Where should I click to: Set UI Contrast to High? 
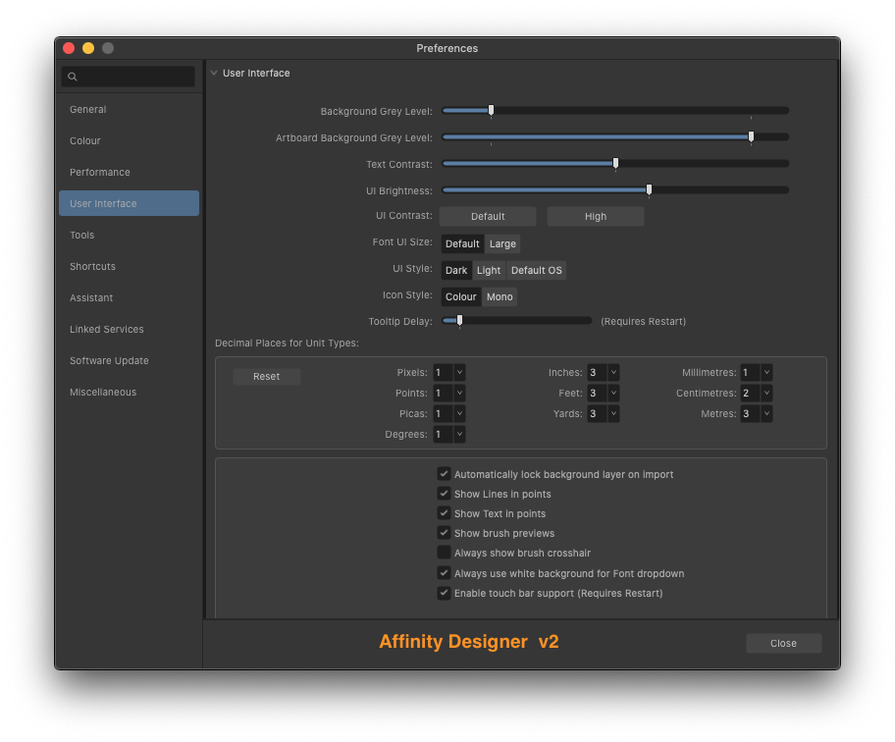point(596,216)
